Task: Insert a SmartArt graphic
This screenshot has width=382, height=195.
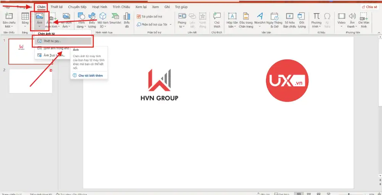Action: coord(115,19)
